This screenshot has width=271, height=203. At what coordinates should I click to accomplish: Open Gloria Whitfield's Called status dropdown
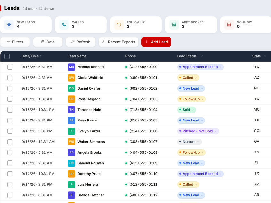click(188, 78)
